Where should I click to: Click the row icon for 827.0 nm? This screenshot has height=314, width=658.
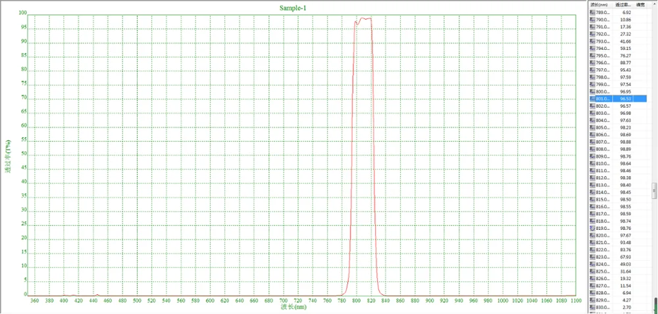tap(593, 286)
